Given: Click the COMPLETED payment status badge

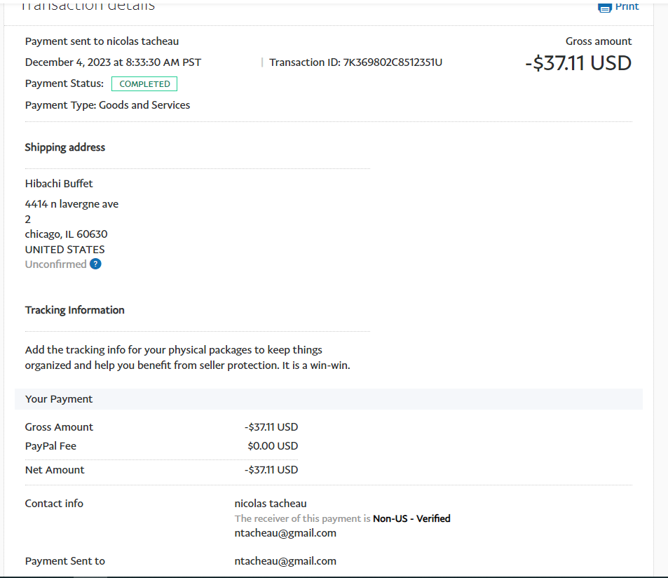Looking at the screenshot, I should (144, 84).
